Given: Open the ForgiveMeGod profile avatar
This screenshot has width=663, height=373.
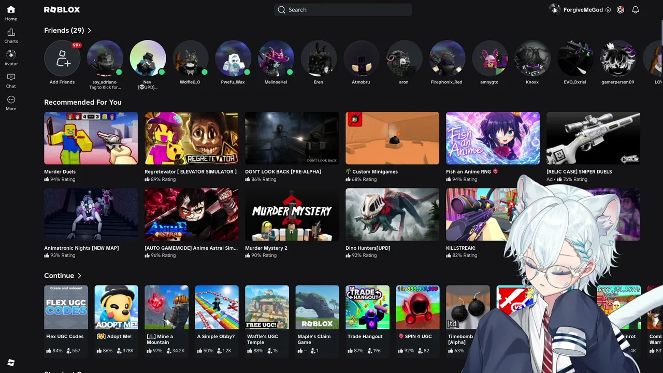Looking at the screenshot, I should pyautogui.click(x=554, y=10).
